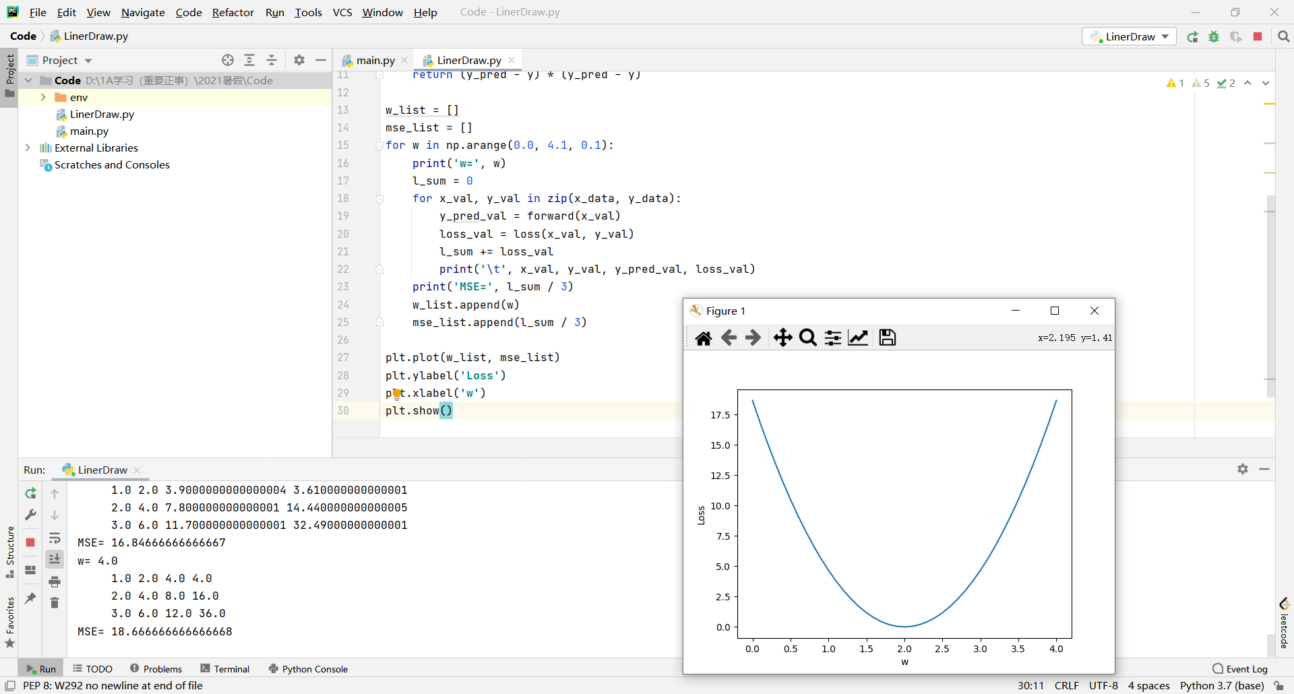The height and width of the screenshot is (694, 1294).
Task: Toggle scroll to end in the Run console
Action: tap(55, 559)
